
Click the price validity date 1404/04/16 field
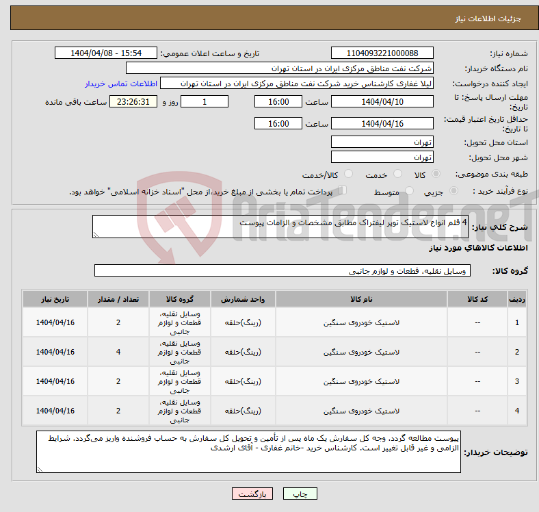382,123
